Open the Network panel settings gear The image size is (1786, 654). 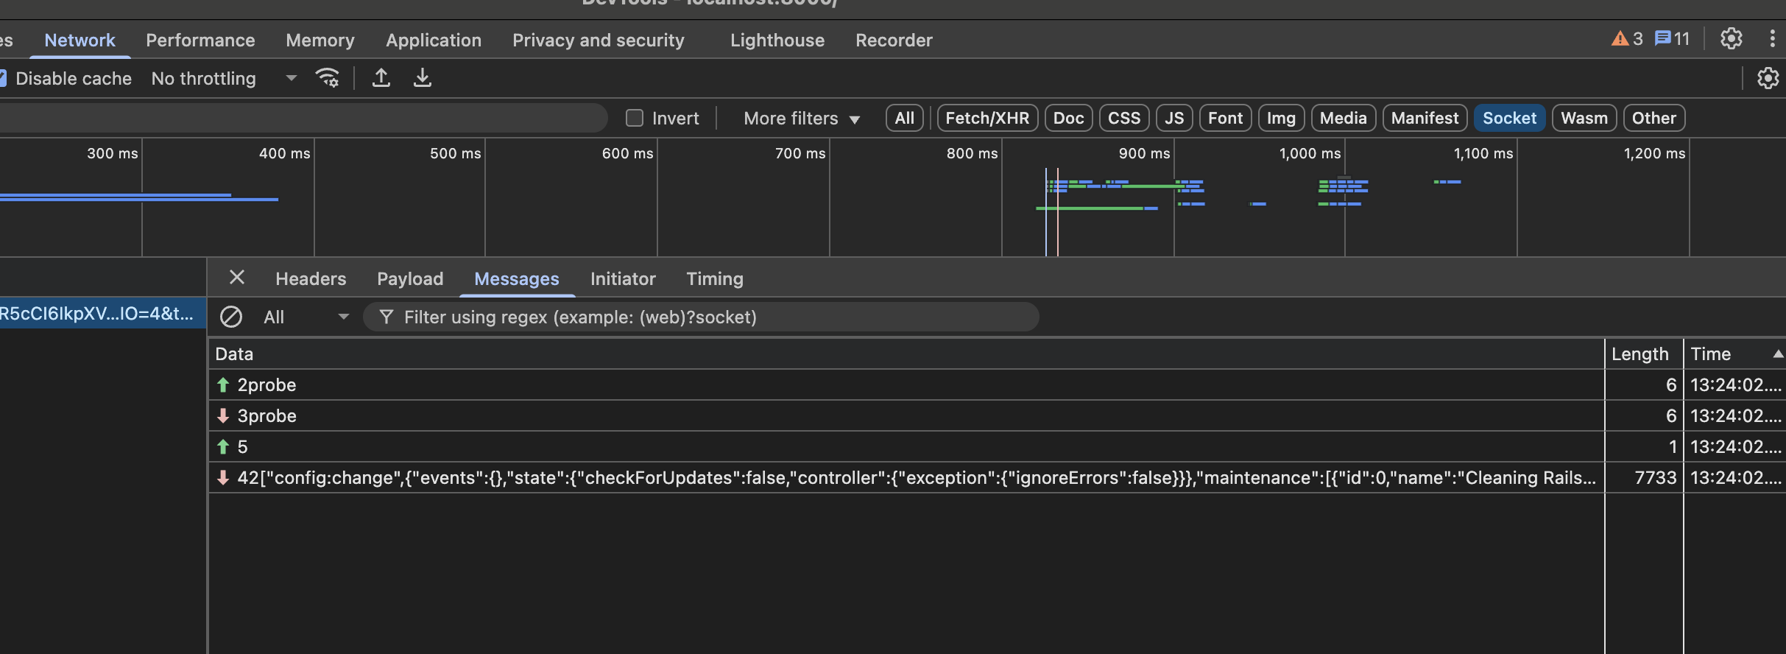click(1768, 78)
